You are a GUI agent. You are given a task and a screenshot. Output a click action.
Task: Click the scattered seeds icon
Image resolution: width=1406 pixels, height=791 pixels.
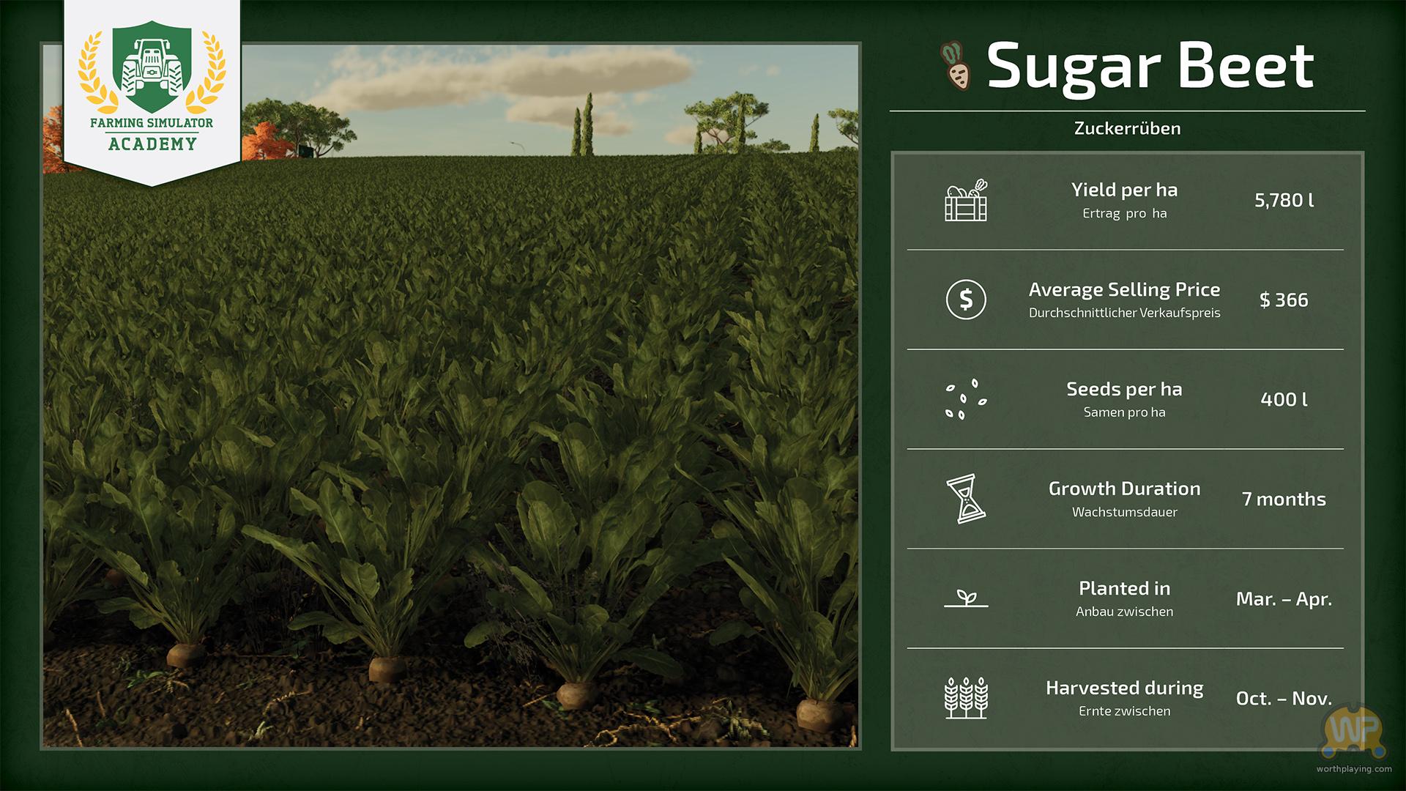pos(966,399)
